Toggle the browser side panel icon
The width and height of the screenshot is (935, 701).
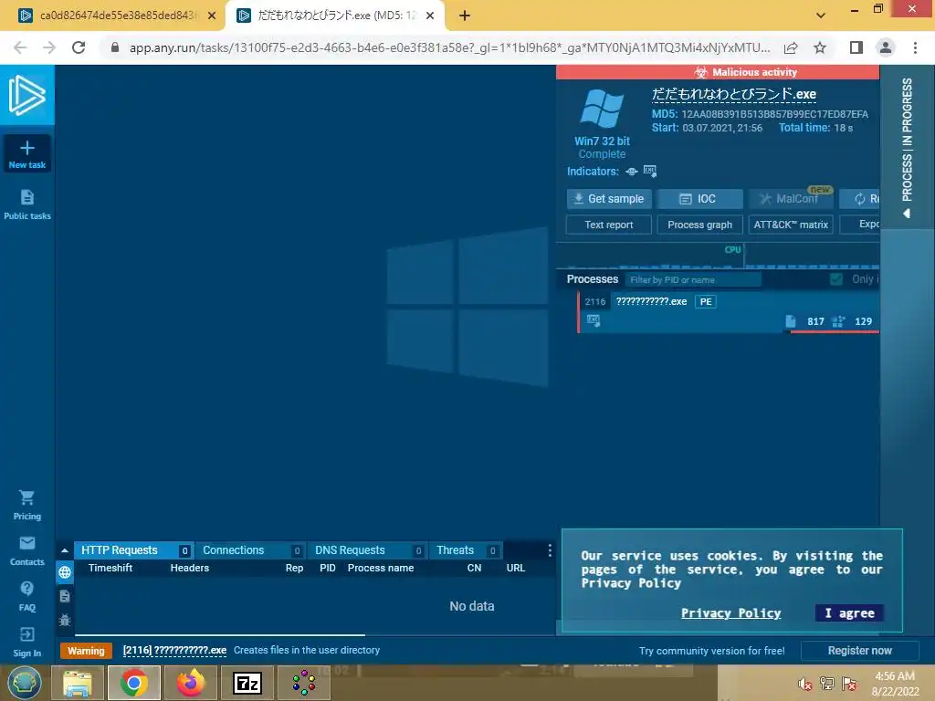click(x=856, y=47)
